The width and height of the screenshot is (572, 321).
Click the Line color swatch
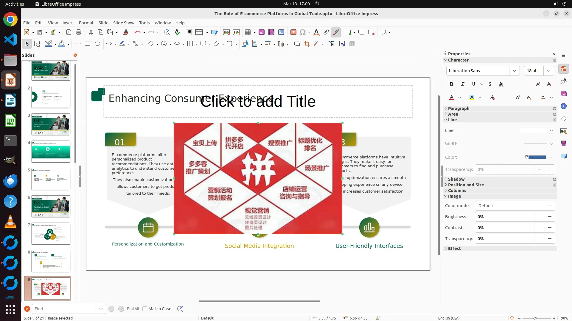[x=537, y=157]
